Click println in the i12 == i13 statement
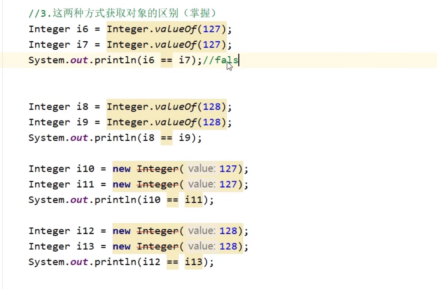Screen dimensions: 437x289 coord(115,262)
